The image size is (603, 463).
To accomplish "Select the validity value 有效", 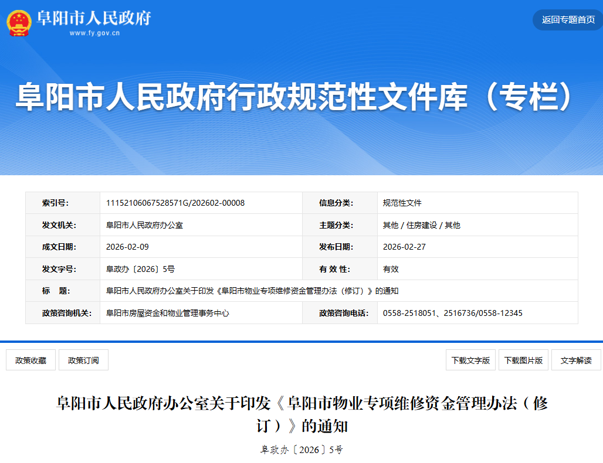I will (x=391, y=269).
